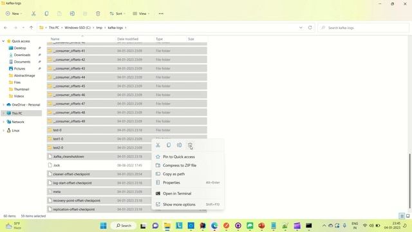Open the Sort dropdown
The height and width of the screenshot is (232, 412).
coord(117,14)
